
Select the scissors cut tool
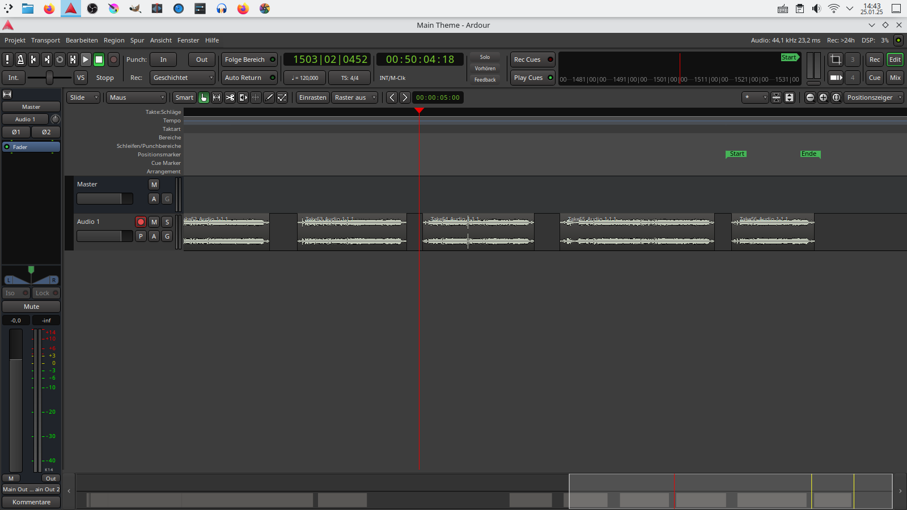coord(230,97)
